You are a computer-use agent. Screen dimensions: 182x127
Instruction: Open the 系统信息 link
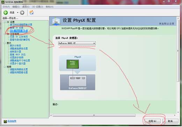pos(12,121)
